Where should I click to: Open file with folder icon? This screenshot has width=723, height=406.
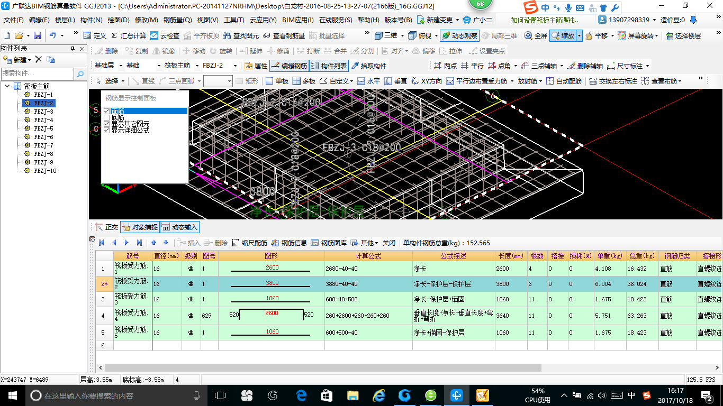(x=19, y=35)
